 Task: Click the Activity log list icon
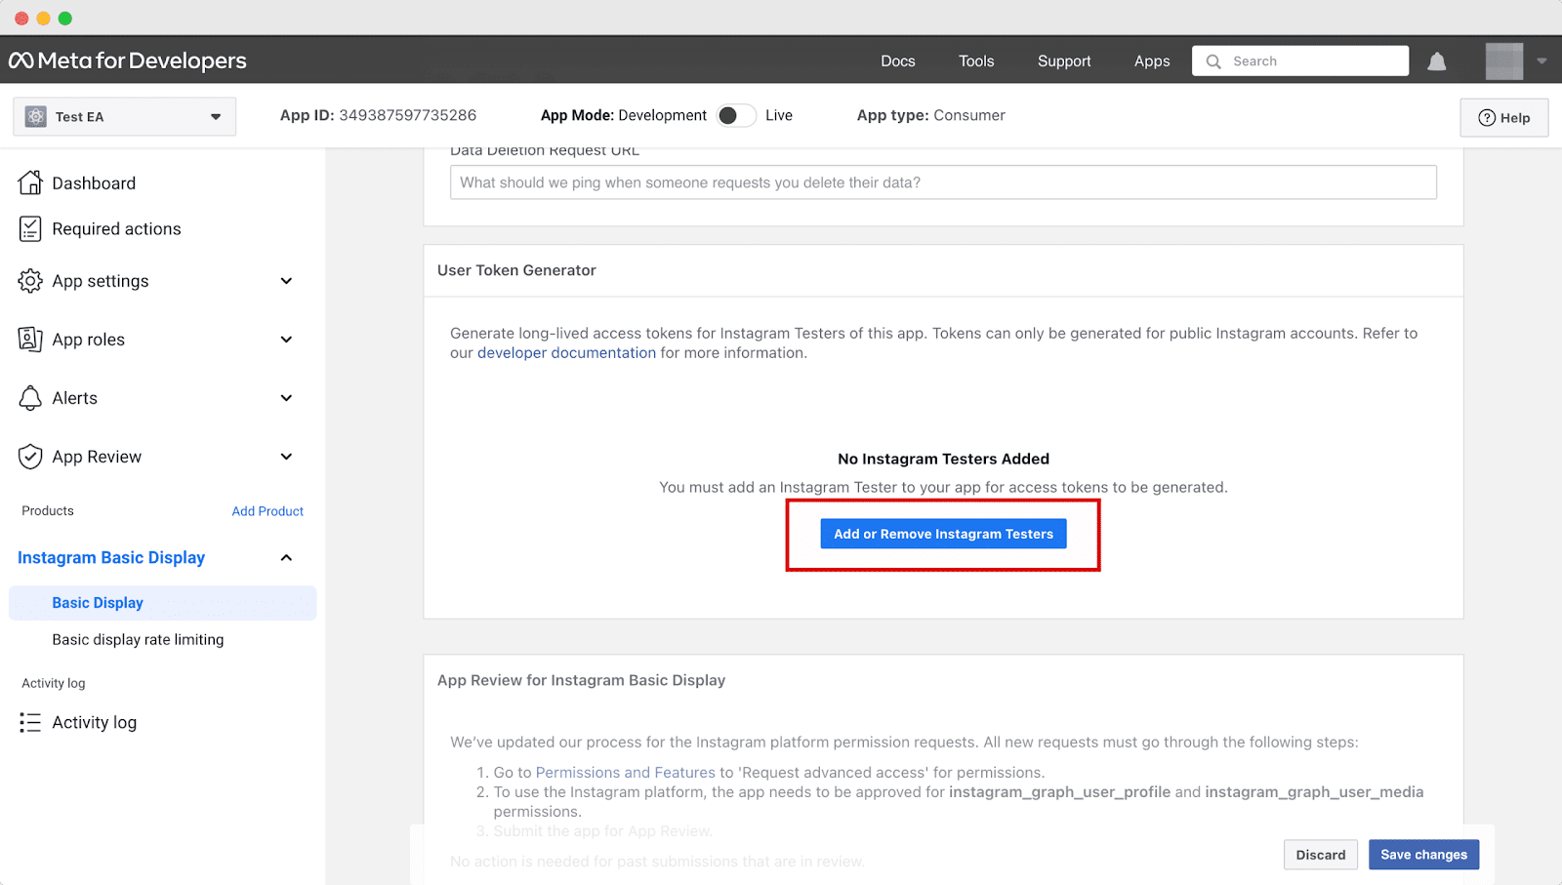point(30,722)
